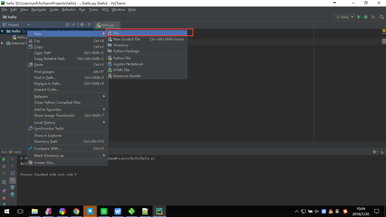Choose Python Package in New submenu
The width and height of the screenshot is (386, 217).
point(147,51)
